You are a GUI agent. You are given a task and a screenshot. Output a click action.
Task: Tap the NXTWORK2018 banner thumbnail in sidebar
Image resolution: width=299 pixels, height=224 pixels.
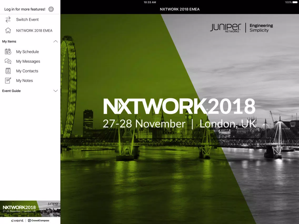click(30, 208)
